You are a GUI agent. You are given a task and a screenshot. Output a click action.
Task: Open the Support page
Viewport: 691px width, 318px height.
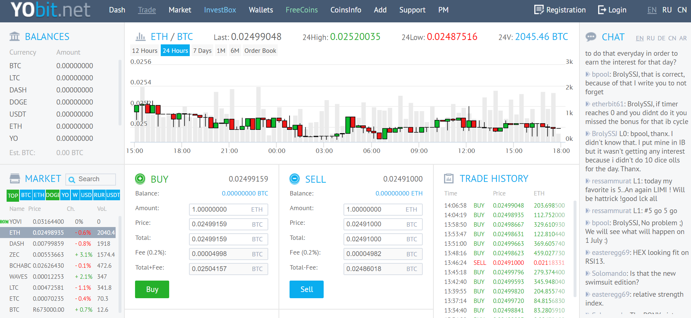click(412, 10)
